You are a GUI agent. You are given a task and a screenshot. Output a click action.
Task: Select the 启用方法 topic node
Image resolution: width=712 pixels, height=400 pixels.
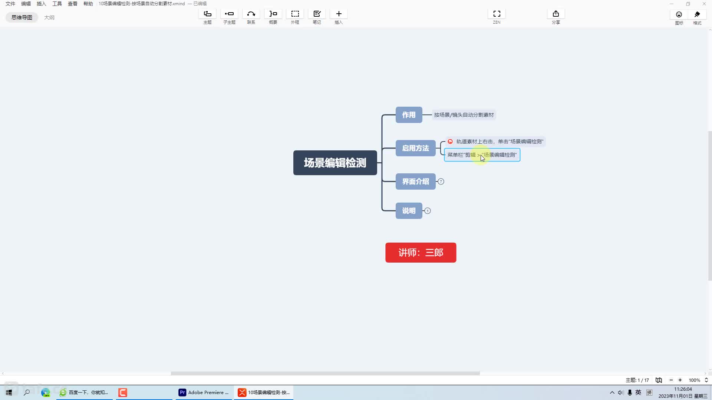click(415, 148)
